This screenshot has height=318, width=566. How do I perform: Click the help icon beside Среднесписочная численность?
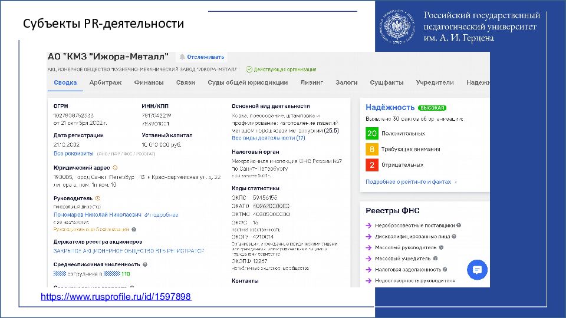pos(145,264)
